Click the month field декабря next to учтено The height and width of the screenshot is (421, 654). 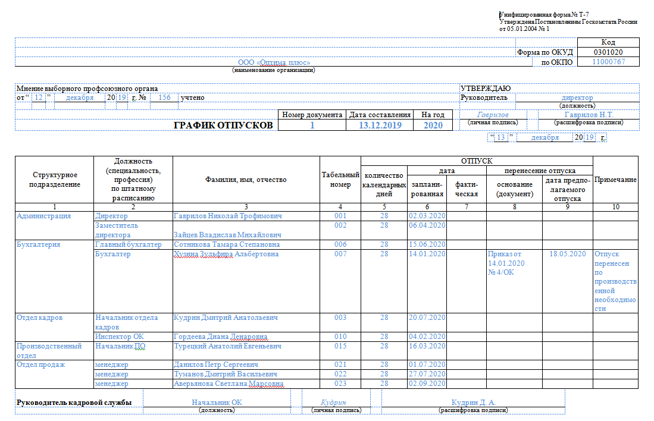80,98
